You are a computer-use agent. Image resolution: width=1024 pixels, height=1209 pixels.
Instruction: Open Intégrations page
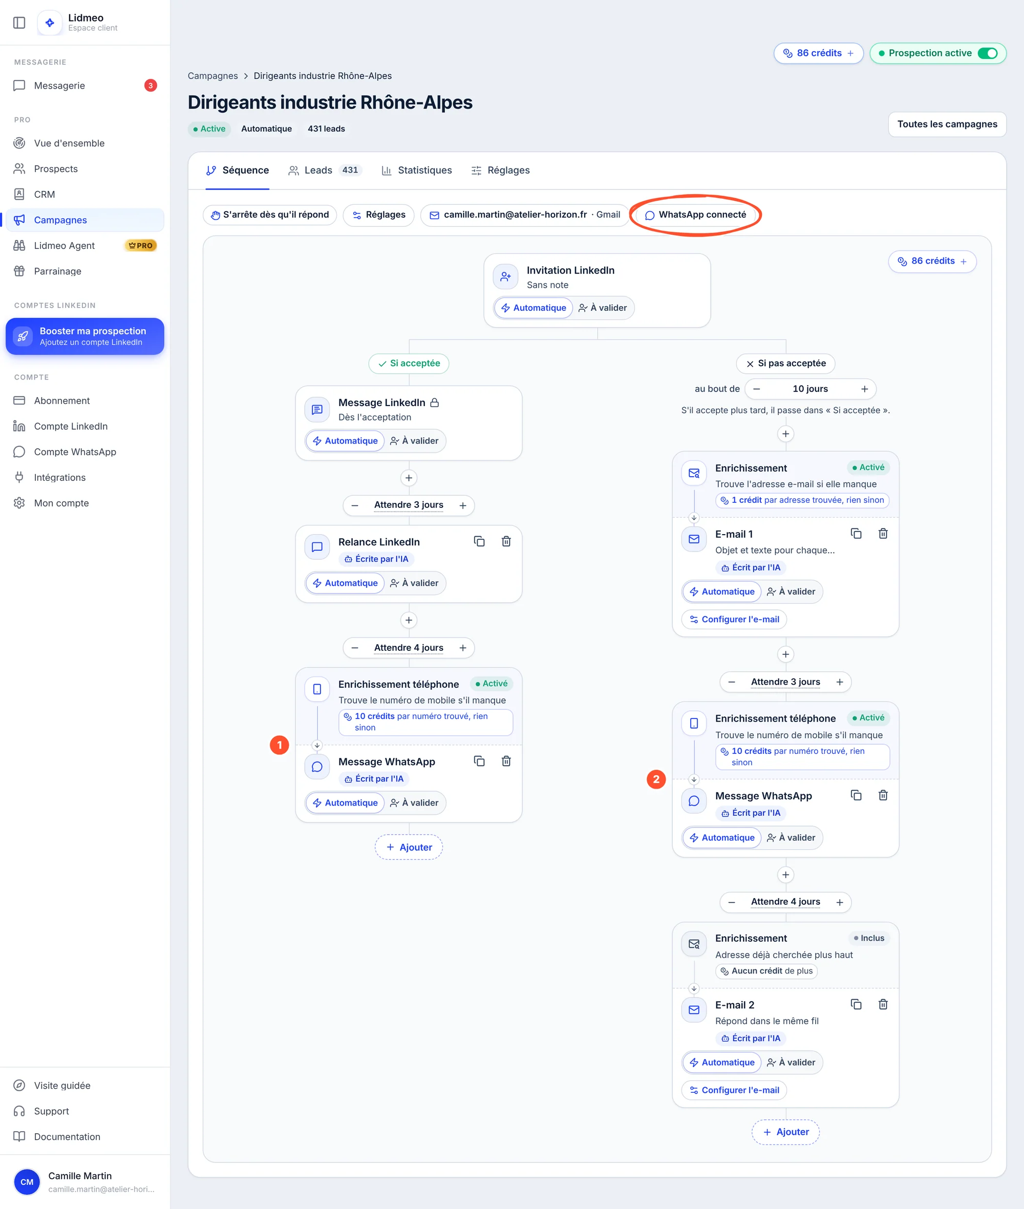tap(85, 477)
